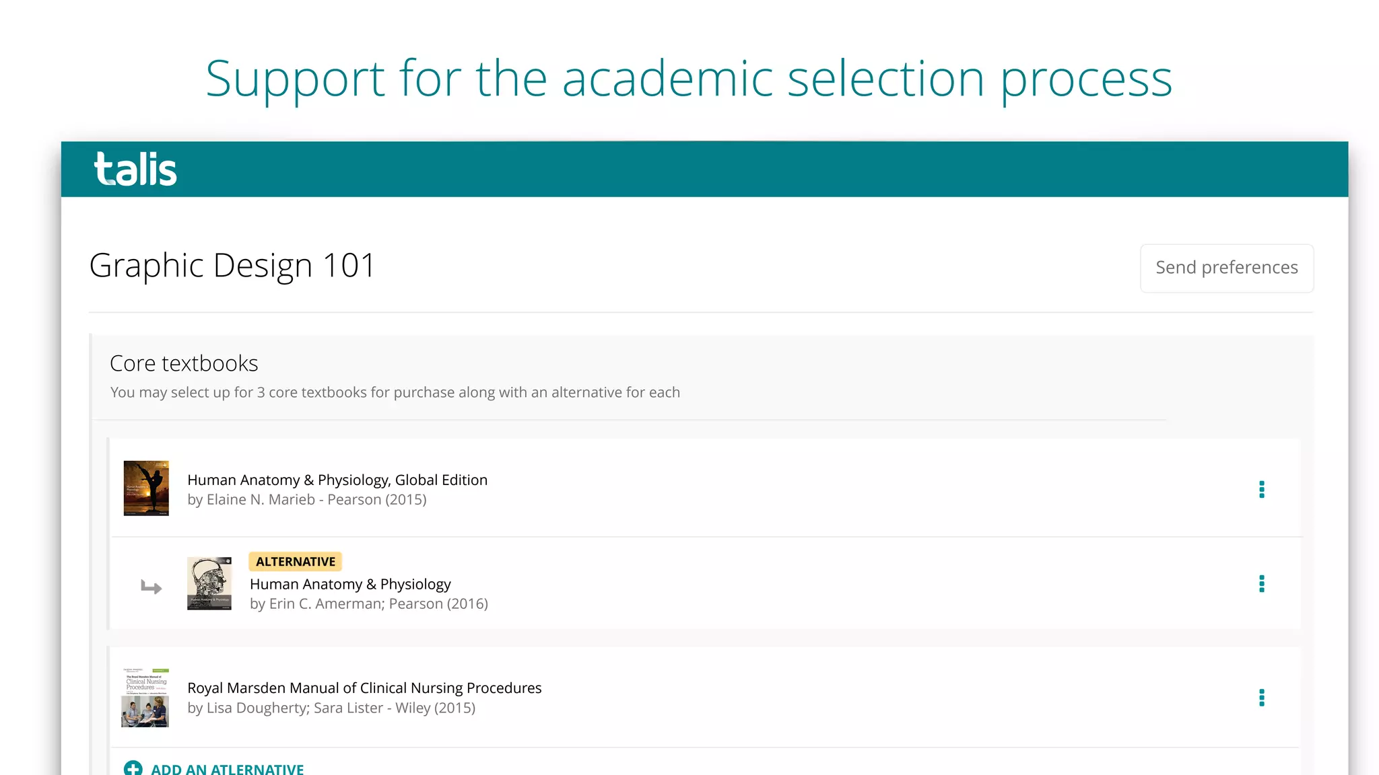Click the Lisa Dougherty; Sara Lister author line

coord(331,708)
